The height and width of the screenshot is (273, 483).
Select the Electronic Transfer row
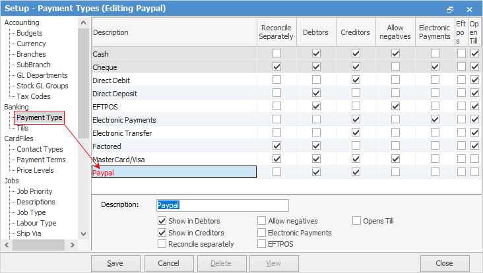[x=174, y=133]
